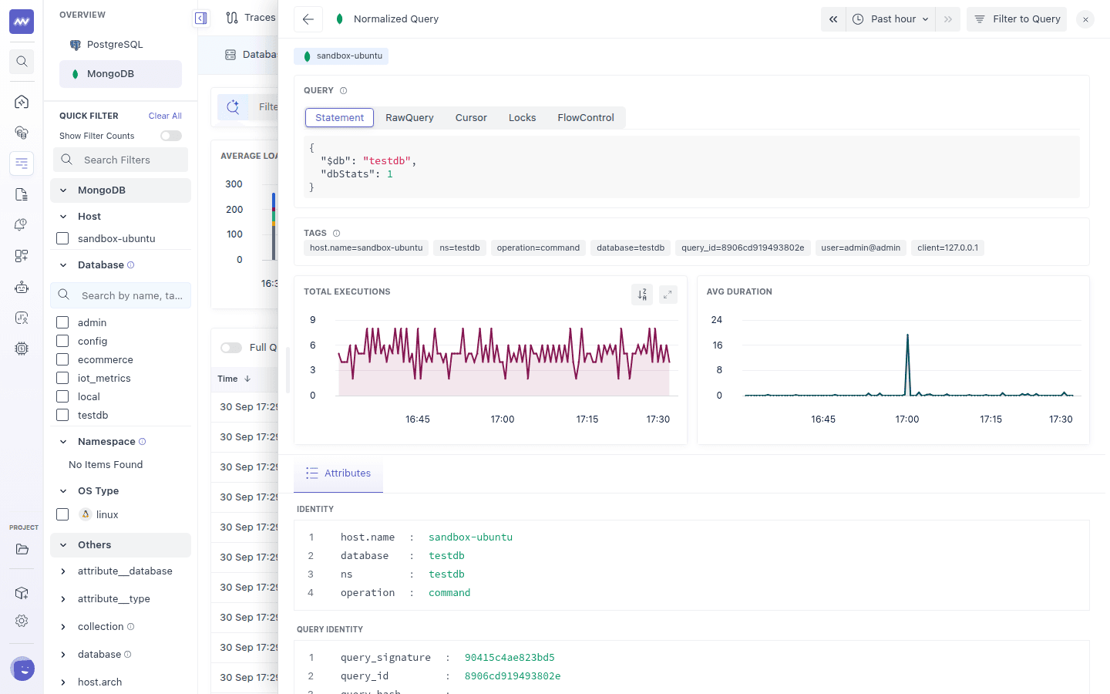Image resolution: width=1110 pixels, height=694 pixels.
Task: Open the home dashboard hexagon icon
Action: pyautogui.click(x=22, y=102)
